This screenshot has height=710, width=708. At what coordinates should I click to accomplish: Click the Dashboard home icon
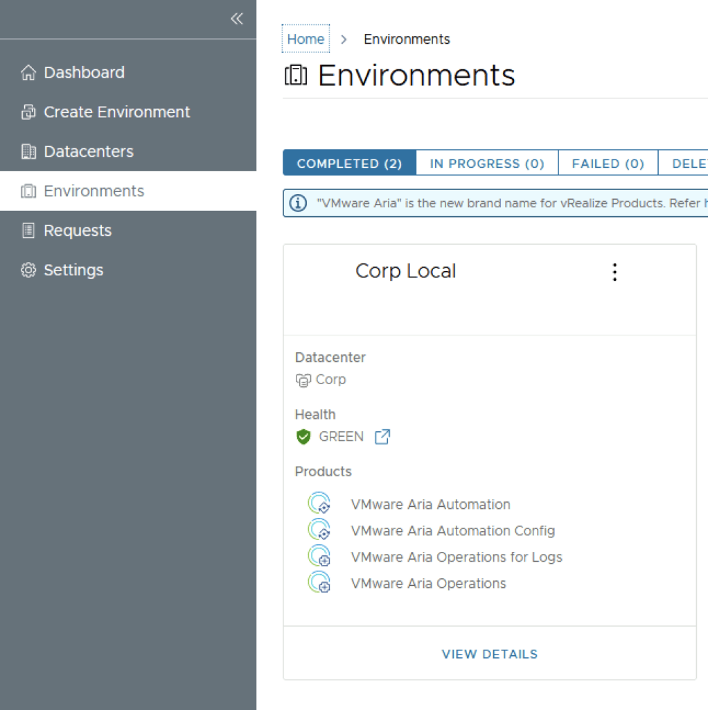[28, 72]
